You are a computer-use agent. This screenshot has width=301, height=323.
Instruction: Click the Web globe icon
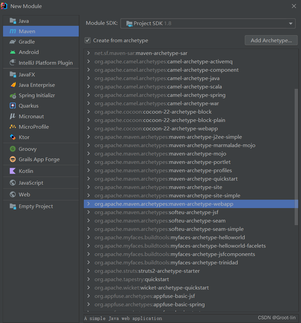(x=13, y=194)
